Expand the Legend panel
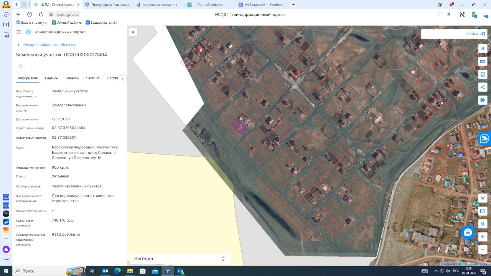 click(x=180, y=259)
